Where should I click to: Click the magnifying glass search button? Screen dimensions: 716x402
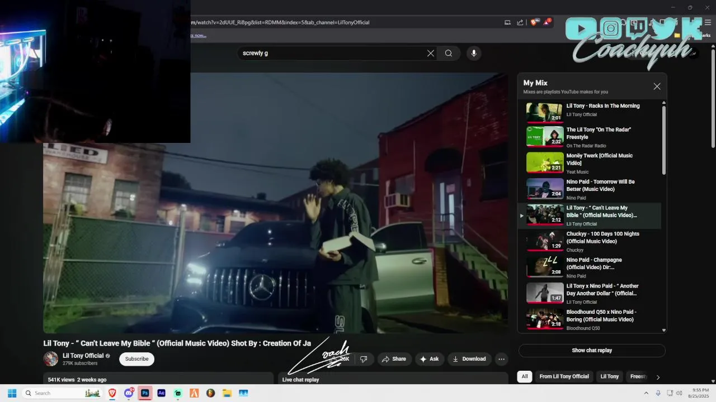[x=449, y=53]
